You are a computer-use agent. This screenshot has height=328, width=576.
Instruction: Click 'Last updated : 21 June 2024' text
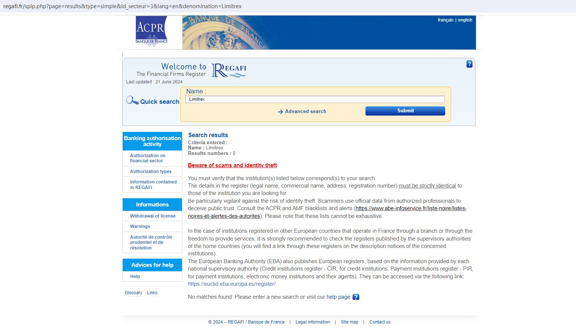[x=154, y=82]
